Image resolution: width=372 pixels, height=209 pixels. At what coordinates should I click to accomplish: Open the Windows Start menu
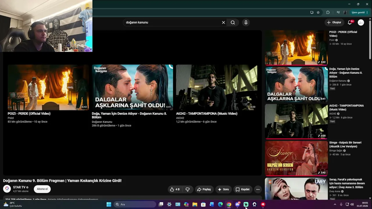click(x=109, y=204)
